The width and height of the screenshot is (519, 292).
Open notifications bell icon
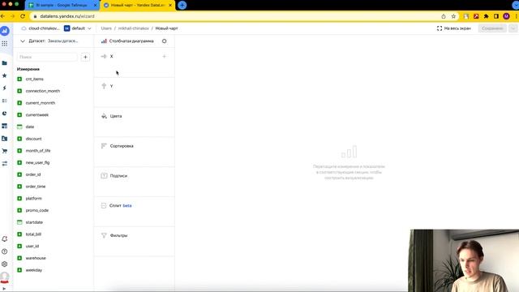pos(5,238)
